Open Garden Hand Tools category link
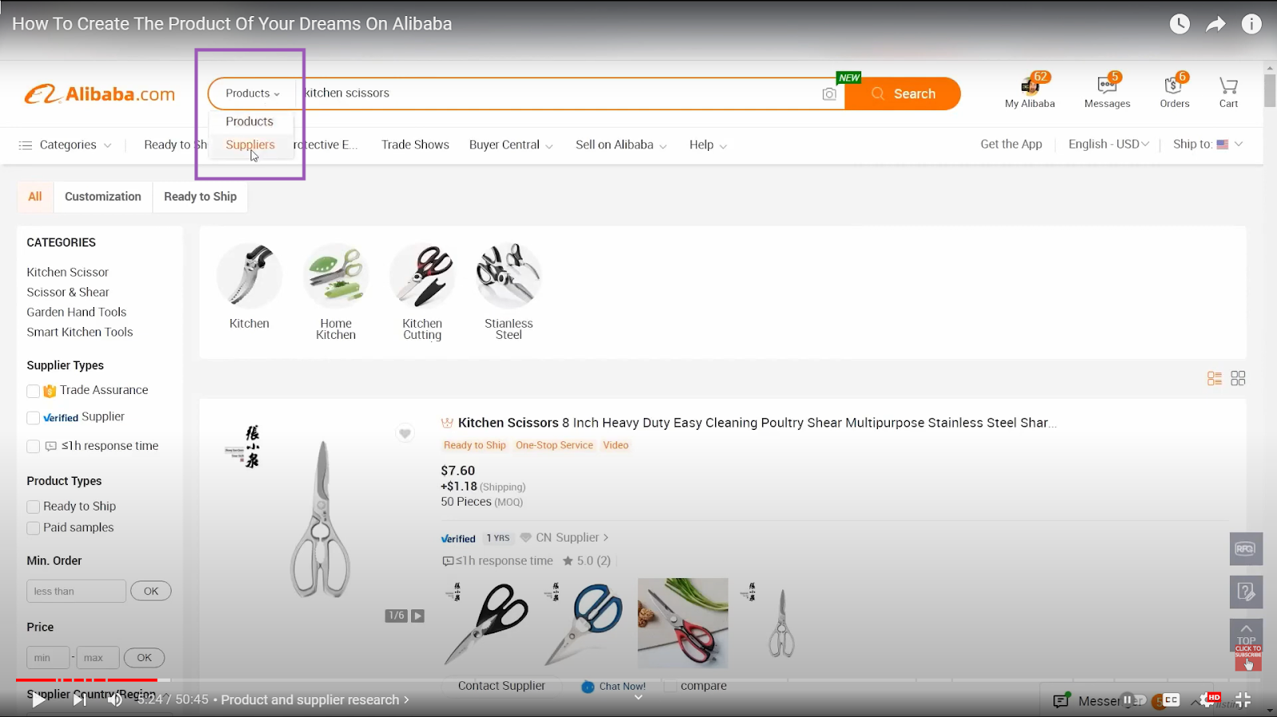Viewport: 1277px width, 717px height. [x=77, y=312]
